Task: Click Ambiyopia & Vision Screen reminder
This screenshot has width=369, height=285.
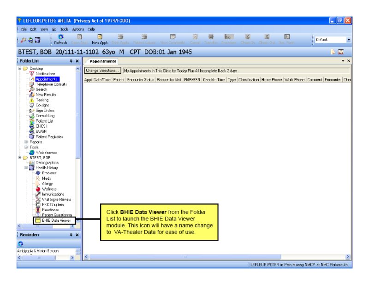Action: (x=38, y=251)
